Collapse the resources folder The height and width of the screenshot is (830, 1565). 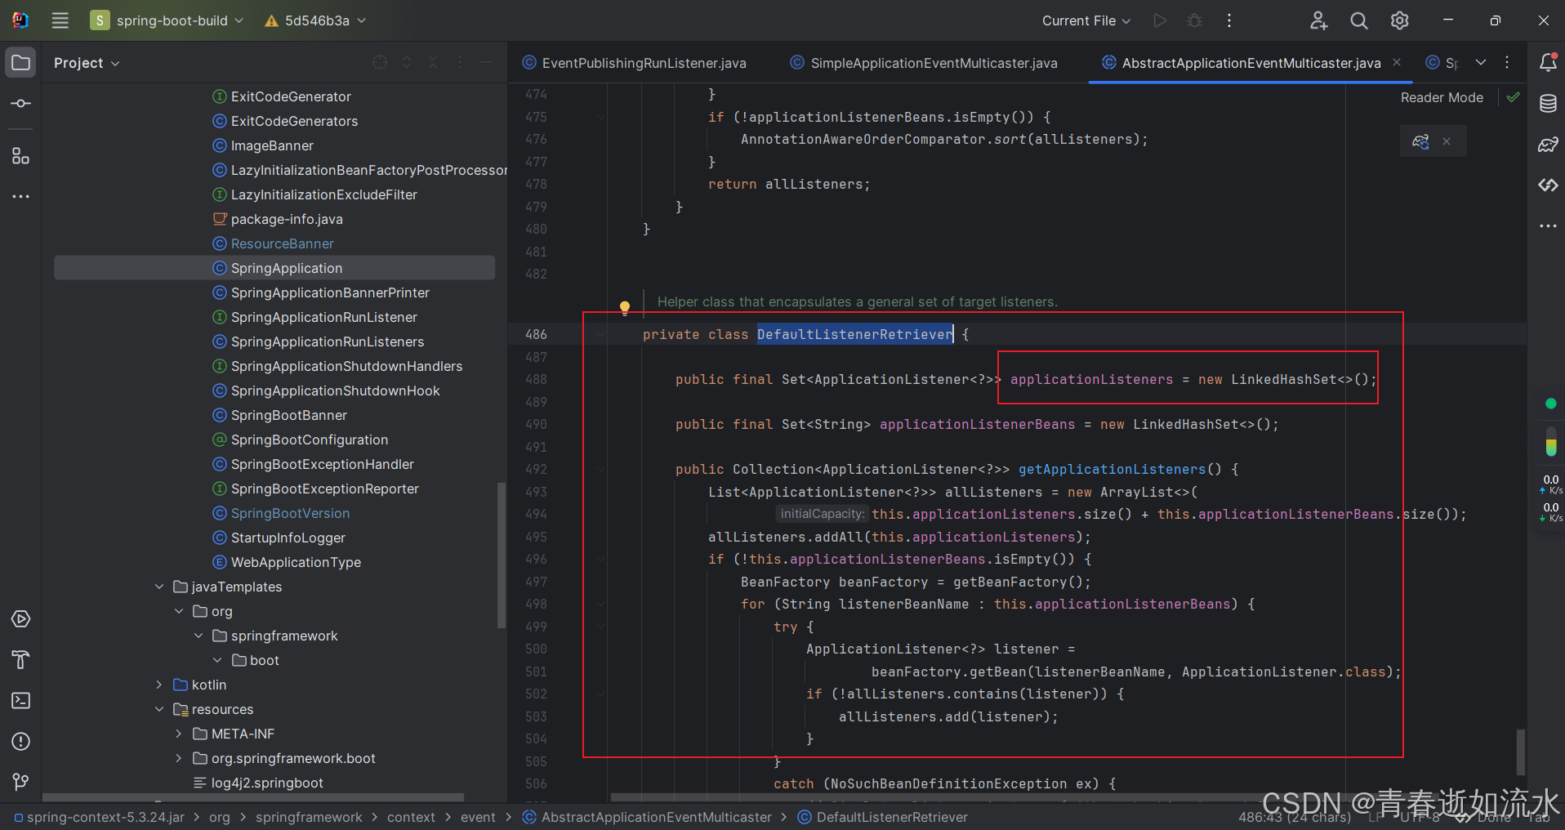click(159, 709)
